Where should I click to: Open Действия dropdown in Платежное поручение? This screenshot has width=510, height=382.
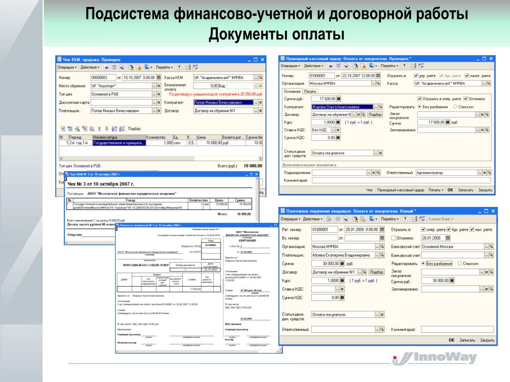tap(313, 219)
